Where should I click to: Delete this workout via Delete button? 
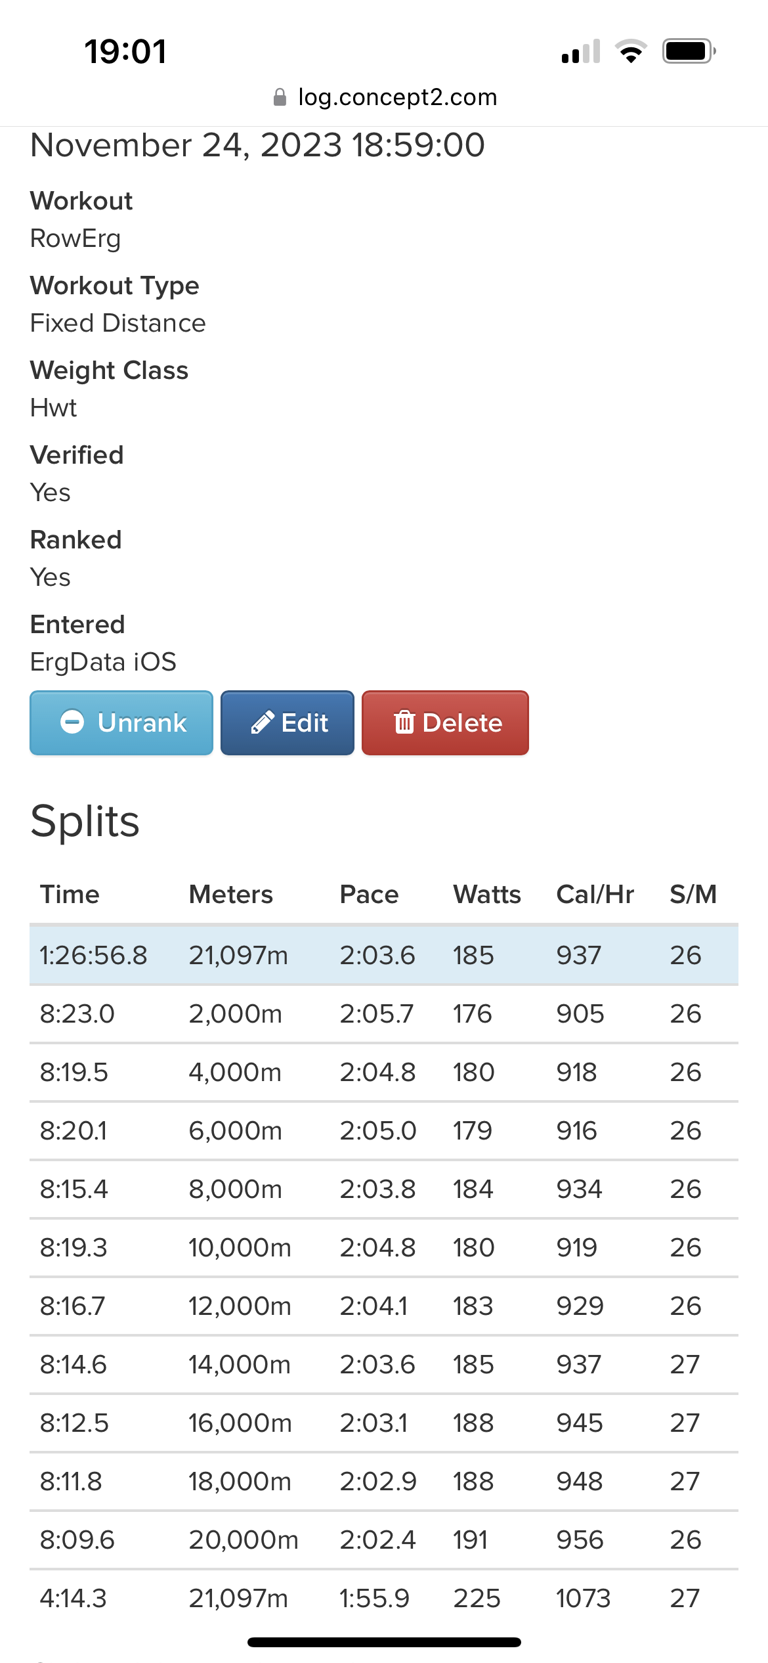(445, 722)
